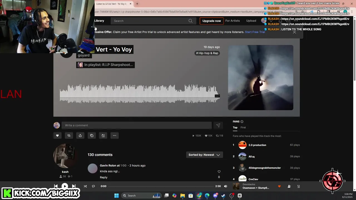
Task: Click the Upload link
Action: pyautogui.click(x=251, y=21)
